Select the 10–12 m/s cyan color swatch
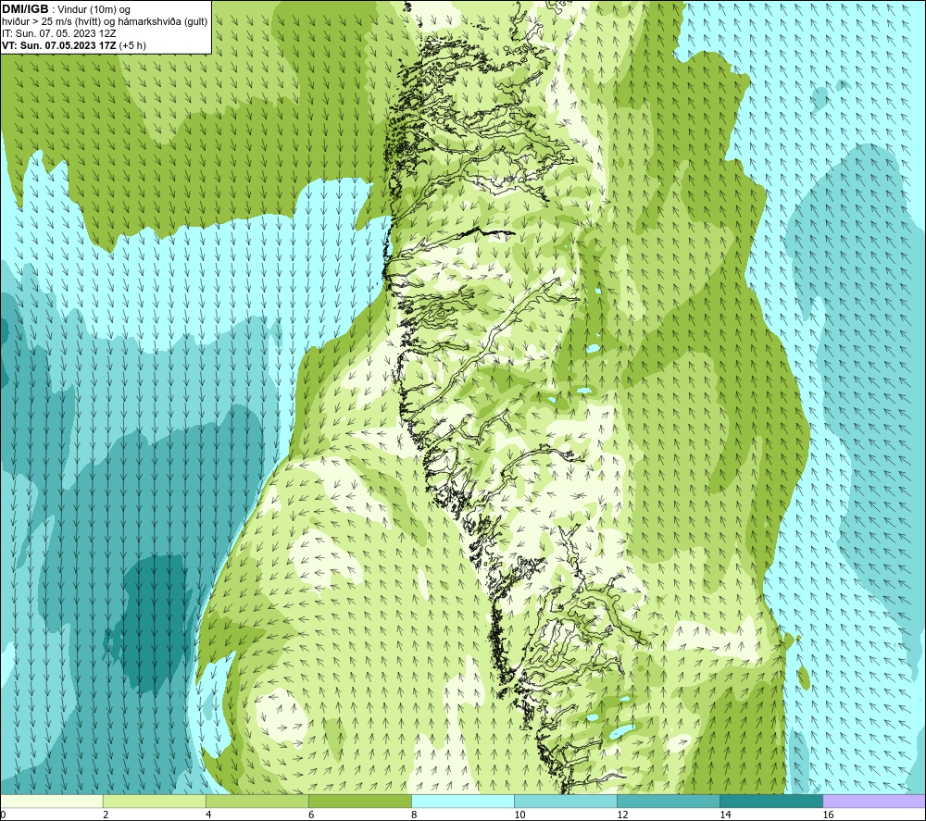This screenshot has height=821, width=926. [566, 801]
